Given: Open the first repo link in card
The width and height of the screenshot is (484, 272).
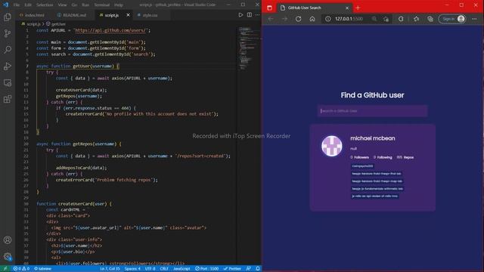Looking at the screenshot, I should (x=362, y=166).
